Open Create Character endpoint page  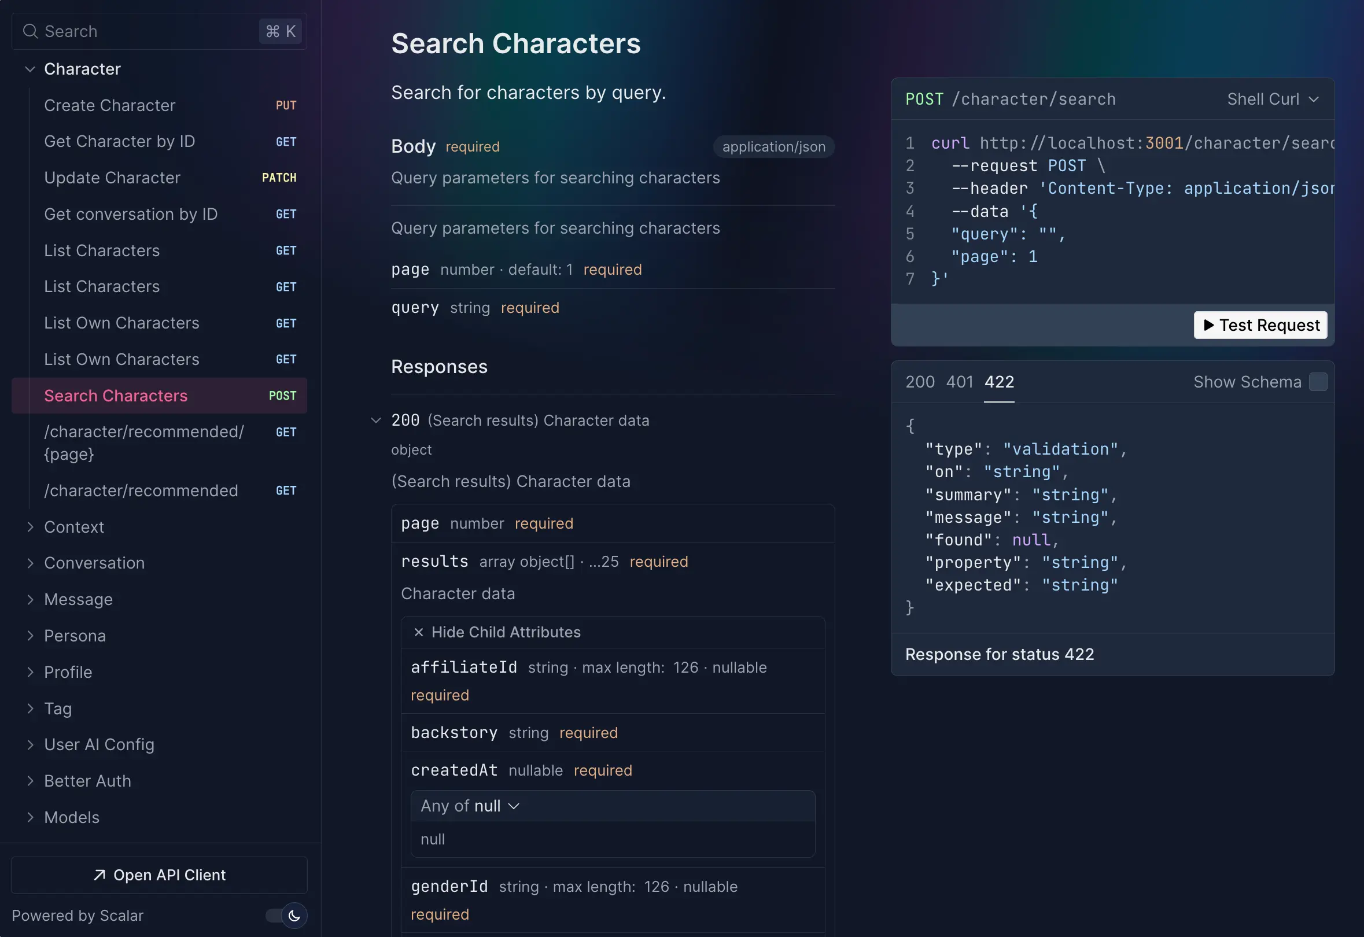[x=110, y=106]
